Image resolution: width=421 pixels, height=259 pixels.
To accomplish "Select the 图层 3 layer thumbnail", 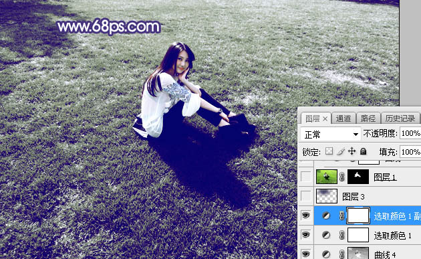I will 327,196.
